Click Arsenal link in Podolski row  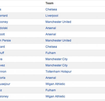click(51, 28)
